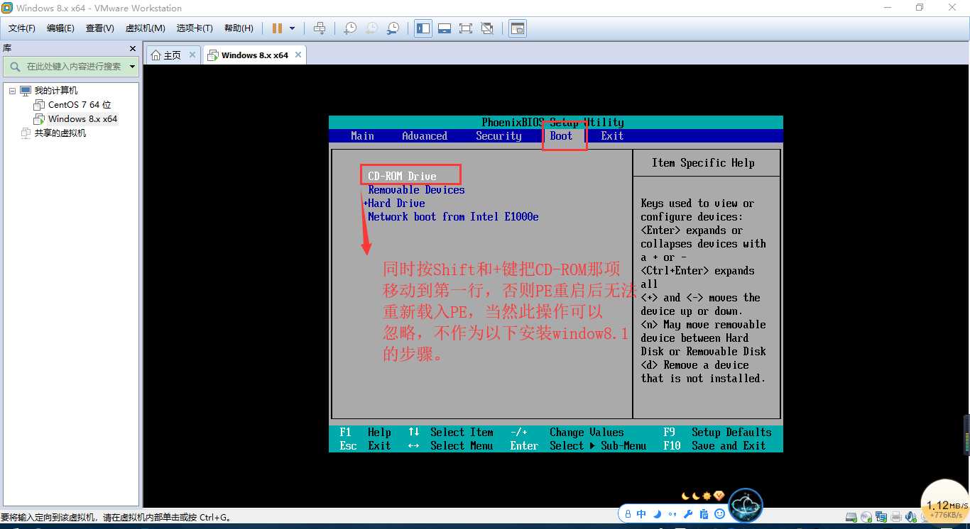Toggle the thumbnail bar view icon

point(445,28)
